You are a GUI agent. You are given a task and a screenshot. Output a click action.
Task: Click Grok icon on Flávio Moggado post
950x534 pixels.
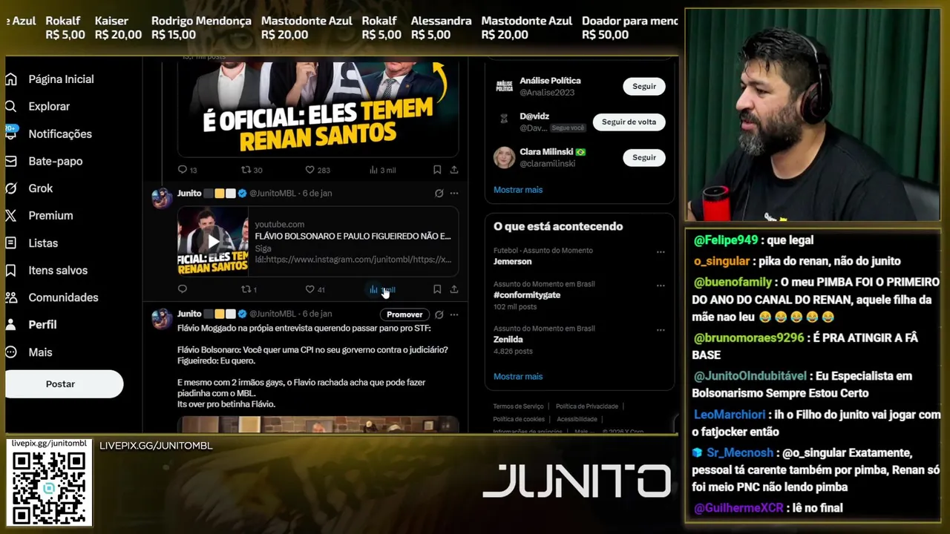439,314
